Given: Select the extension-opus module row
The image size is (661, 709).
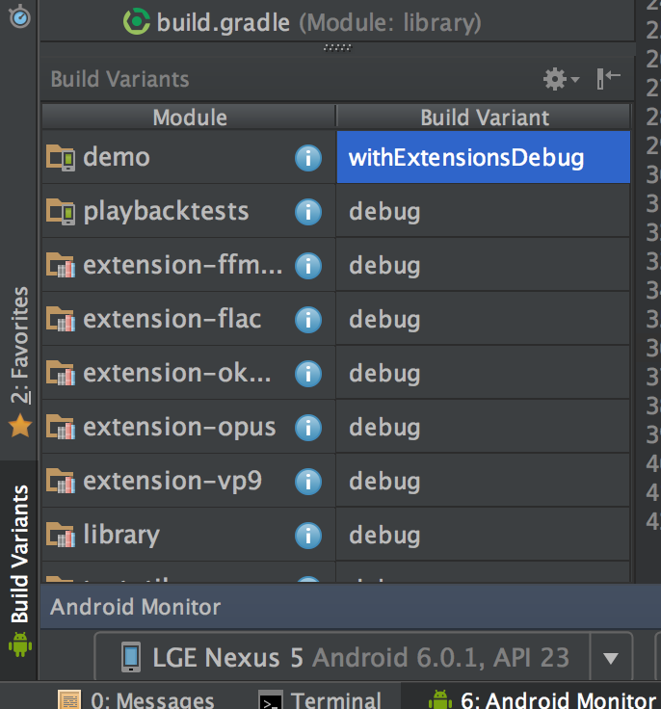Looking at the screenshot, I should click(x=189, y=427).
